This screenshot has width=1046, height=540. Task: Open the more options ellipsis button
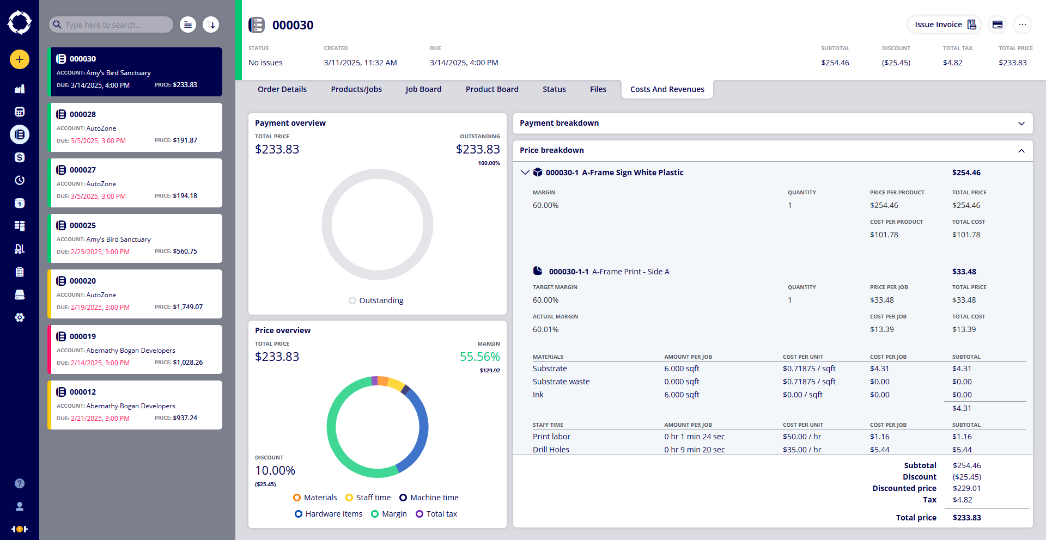[1023, 24]
